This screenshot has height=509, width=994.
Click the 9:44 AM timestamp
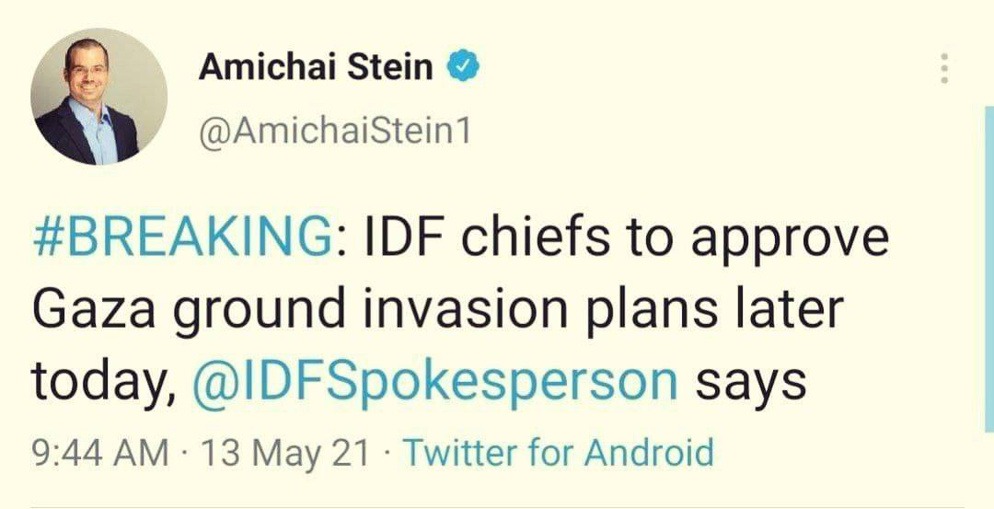[x=99, y=453]
